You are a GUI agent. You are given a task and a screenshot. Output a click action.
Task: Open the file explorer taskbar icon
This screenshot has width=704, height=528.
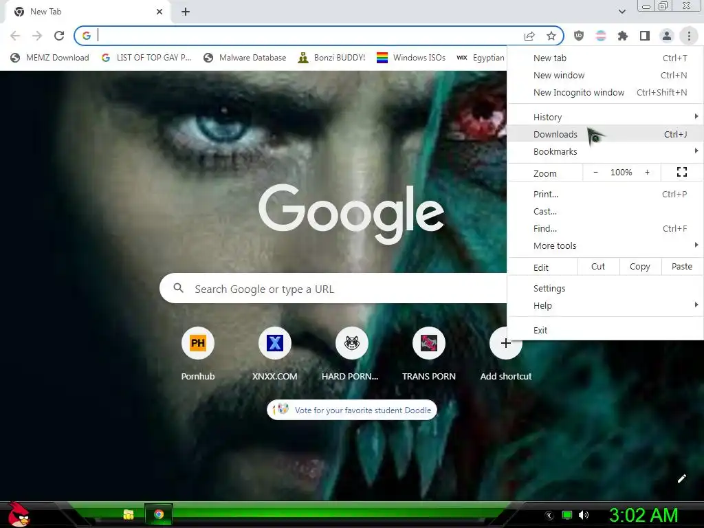(129, 514)
